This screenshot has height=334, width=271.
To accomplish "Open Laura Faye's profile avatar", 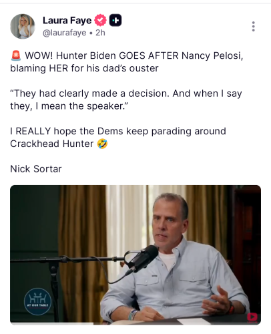I will click(x=23, y=26).
